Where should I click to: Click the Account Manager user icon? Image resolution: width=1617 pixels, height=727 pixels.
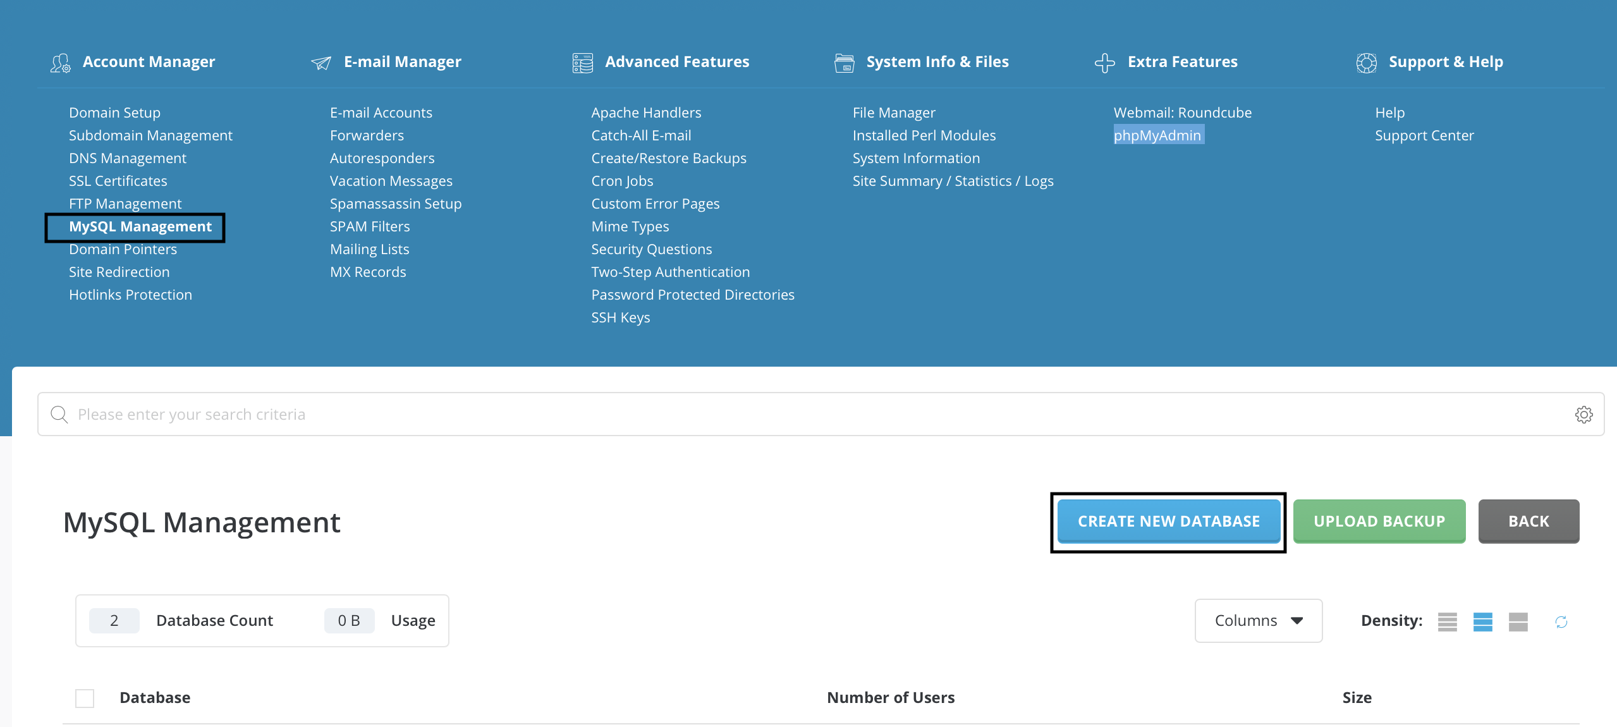(61, 63)
